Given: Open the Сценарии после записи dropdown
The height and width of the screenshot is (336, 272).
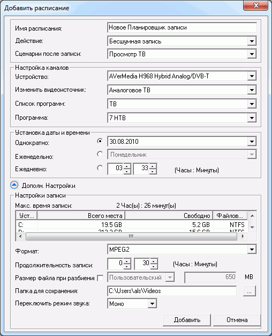Looking at the screenshot, I should (x=252, y=54).
